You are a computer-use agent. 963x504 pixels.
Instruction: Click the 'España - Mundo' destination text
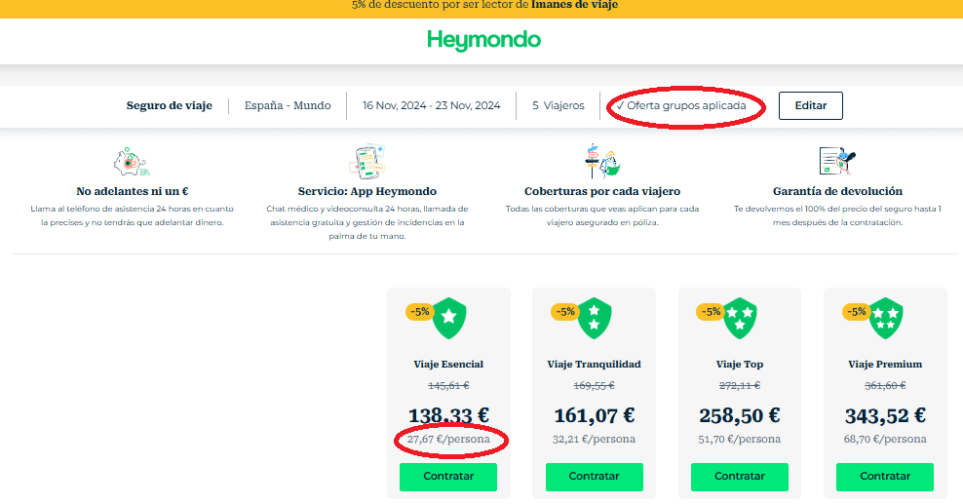tap(288, 105)
